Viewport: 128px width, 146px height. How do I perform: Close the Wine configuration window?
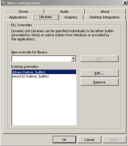[x=125, y=3]
